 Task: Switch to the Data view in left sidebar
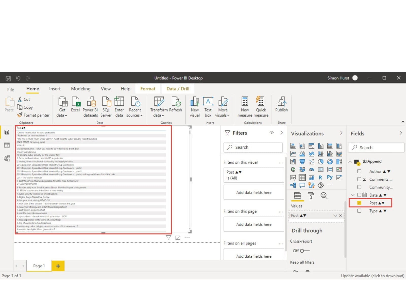tap(7, 145)
